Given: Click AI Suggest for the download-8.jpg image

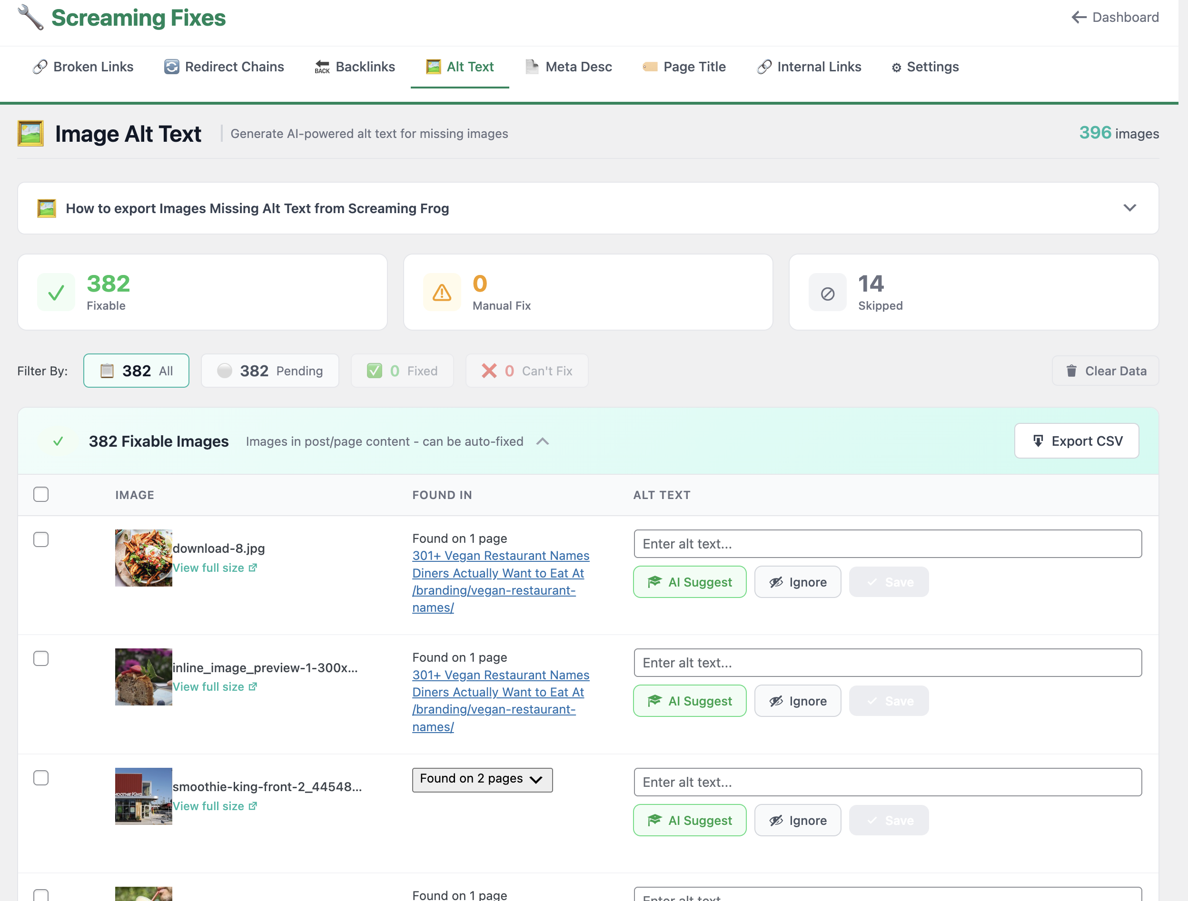Looking at the screenshot, I should tap(690, 581).
